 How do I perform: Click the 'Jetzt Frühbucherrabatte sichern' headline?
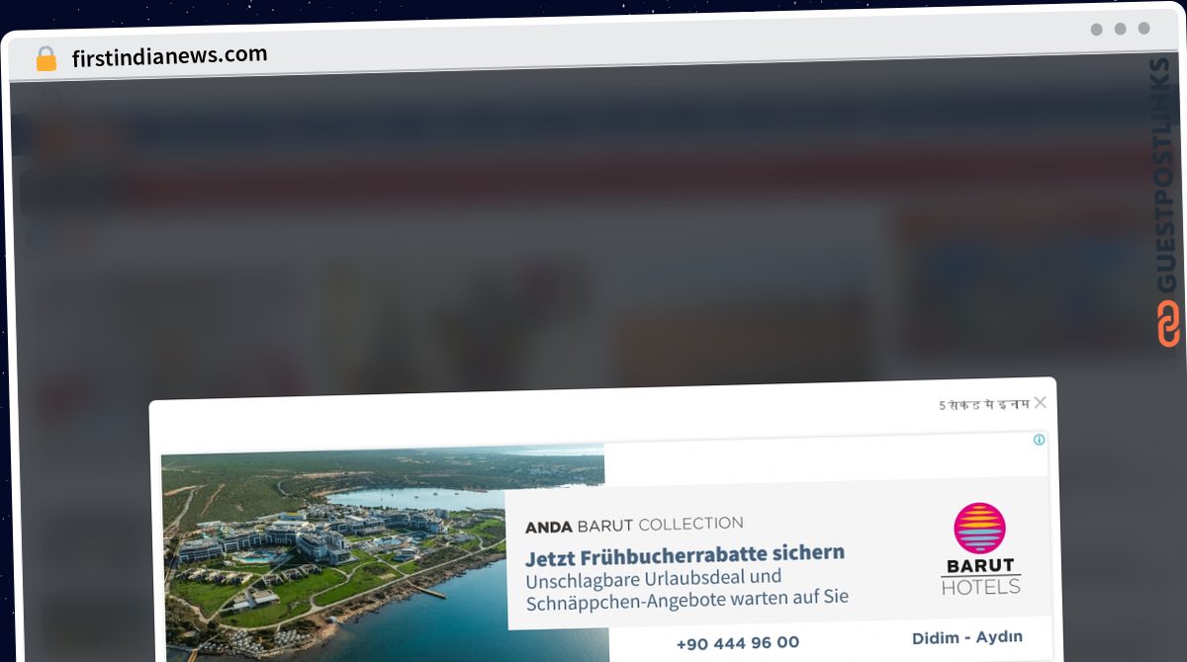coord(685,554)
